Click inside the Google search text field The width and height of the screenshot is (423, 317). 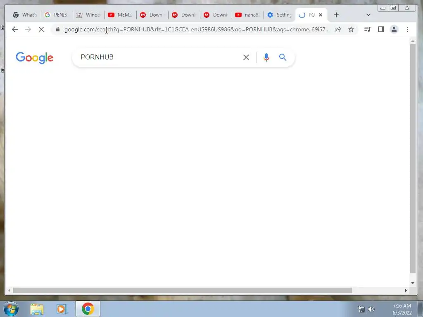click(x=159, y=57)
